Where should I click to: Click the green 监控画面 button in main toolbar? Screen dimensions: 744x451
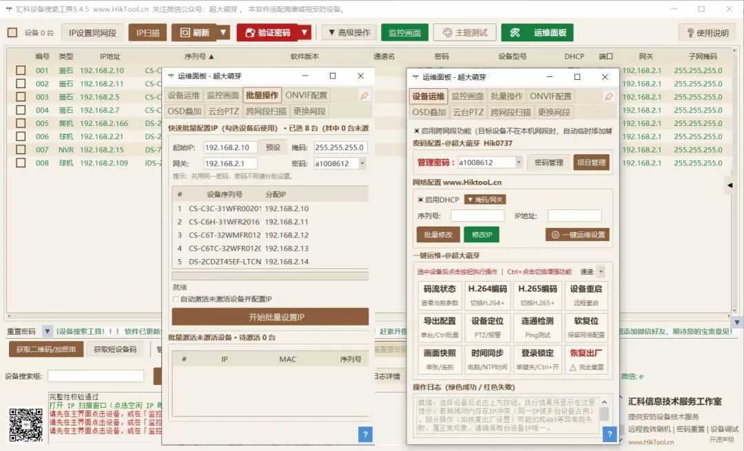[405, 33]
